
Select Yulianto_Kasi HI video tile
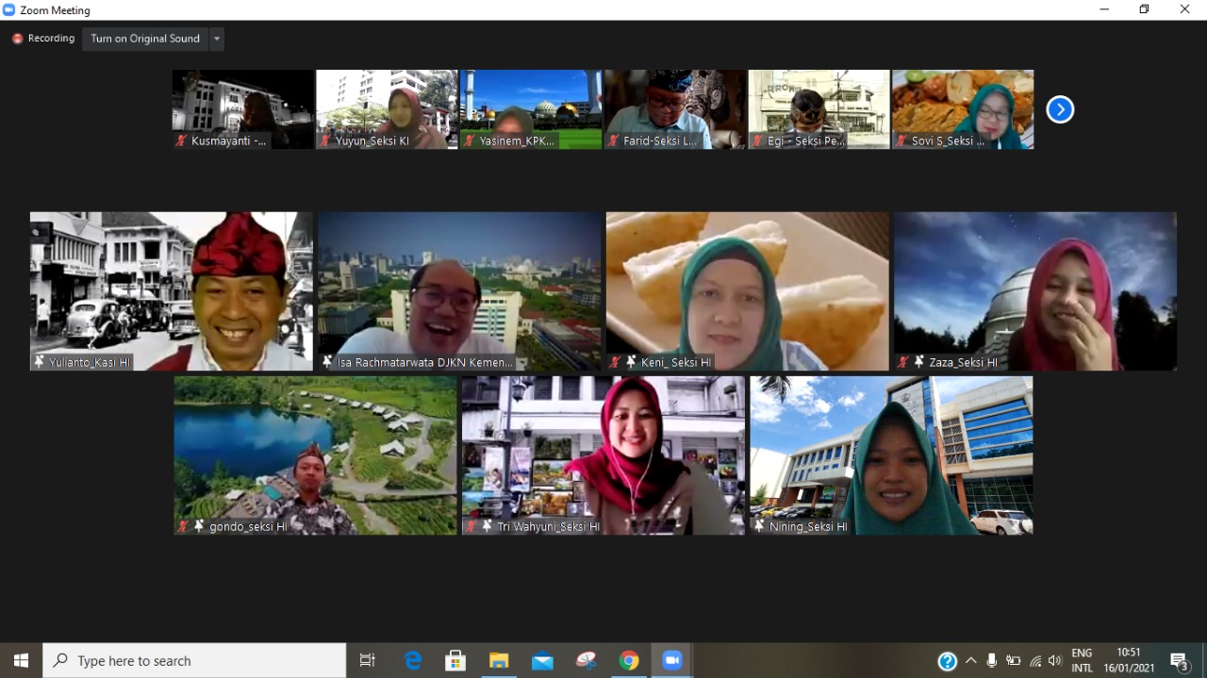[171, 290]
